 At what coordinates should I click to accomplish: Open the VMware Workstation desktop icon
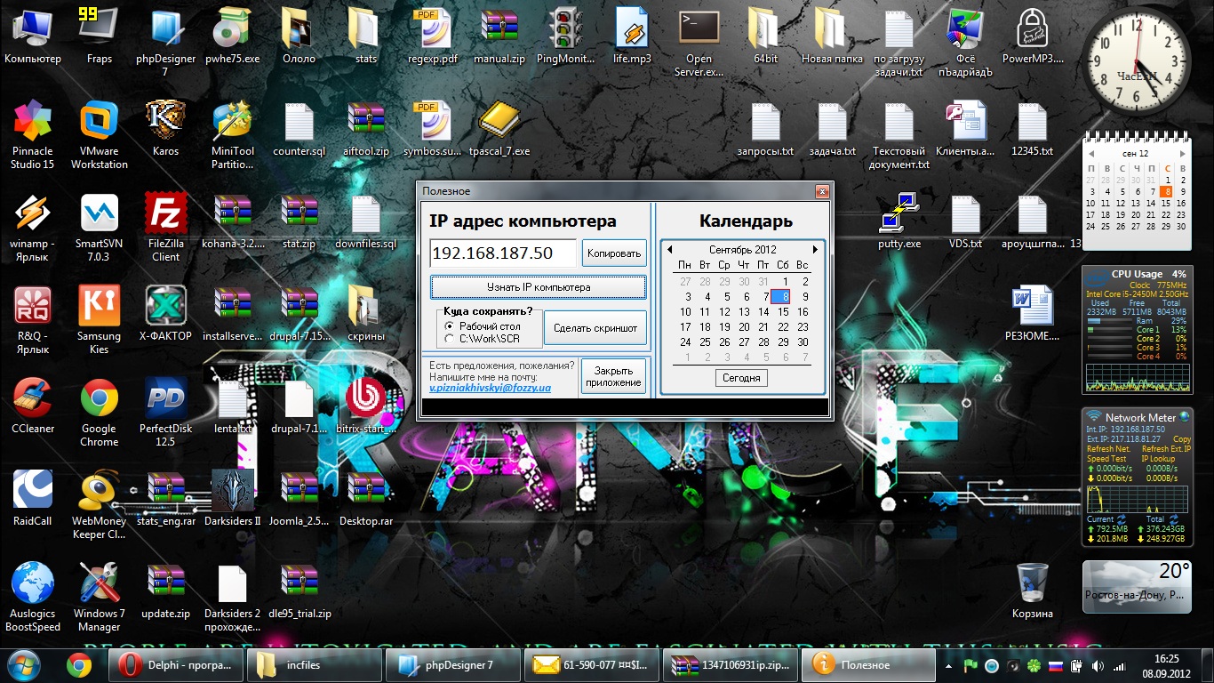[x=99, y=123]
